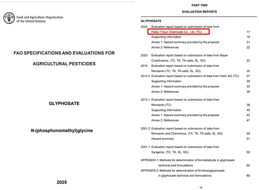Screen dimensions: 259x190
Task: Open Annex 1 Hazard summary entry, page 21
Action: [185, 42]
